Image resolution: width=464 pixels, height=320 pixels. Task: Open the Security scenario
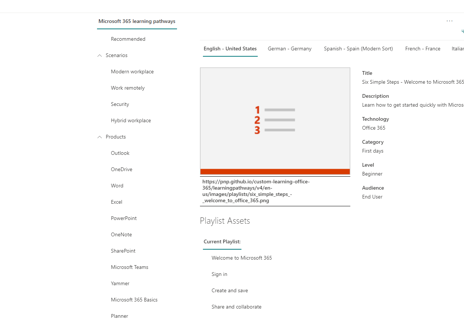(120, 104)
